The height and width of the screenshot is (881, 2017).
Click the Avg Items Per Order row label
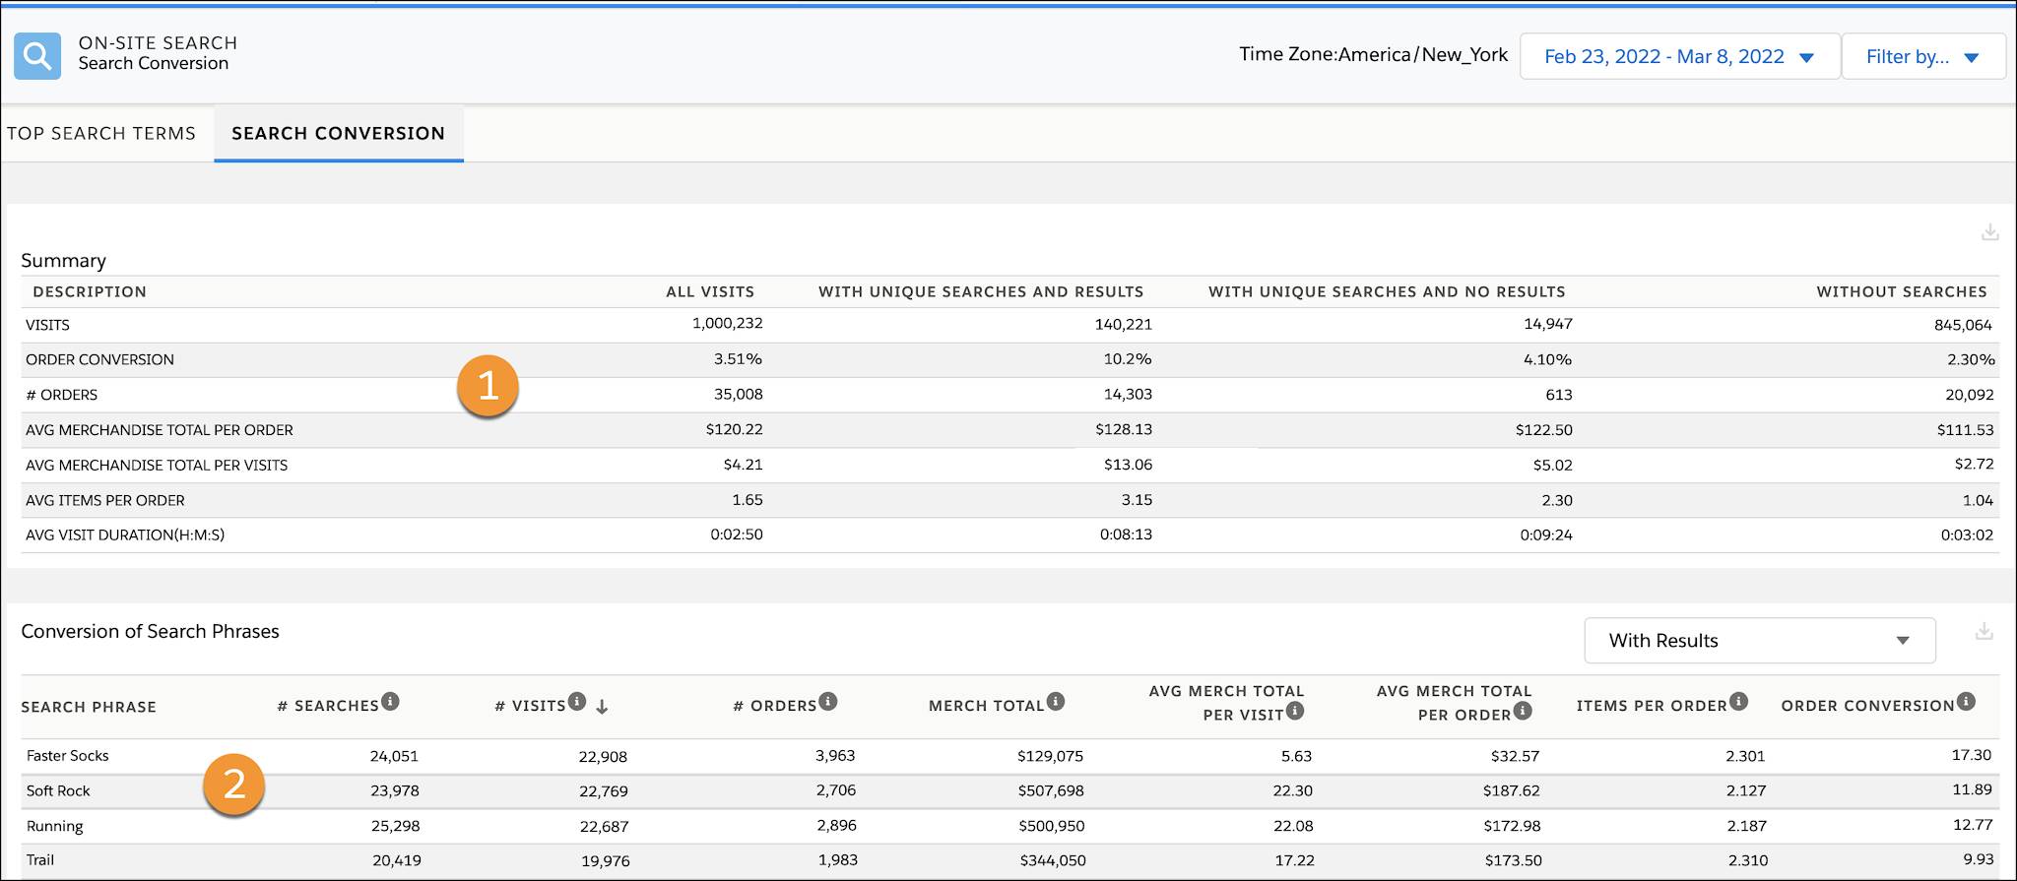105,500
